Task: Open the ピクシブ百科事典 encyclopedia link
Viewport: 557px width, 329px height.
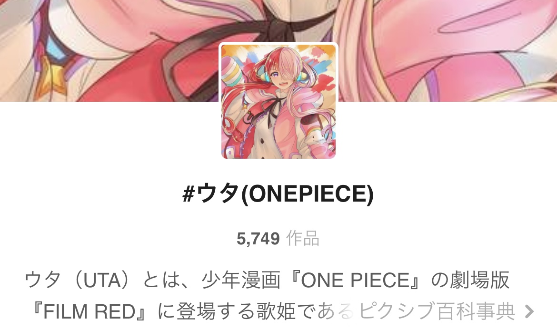Action: (437, 311)
